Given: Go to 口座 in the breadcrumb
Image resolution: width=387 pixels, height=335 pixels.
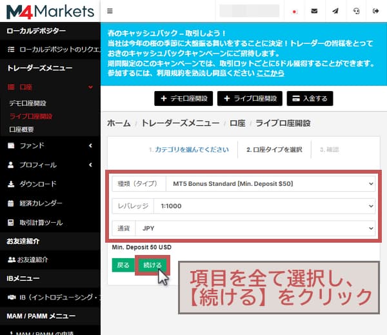Looking at the screenshot, I should pos(237,123).
